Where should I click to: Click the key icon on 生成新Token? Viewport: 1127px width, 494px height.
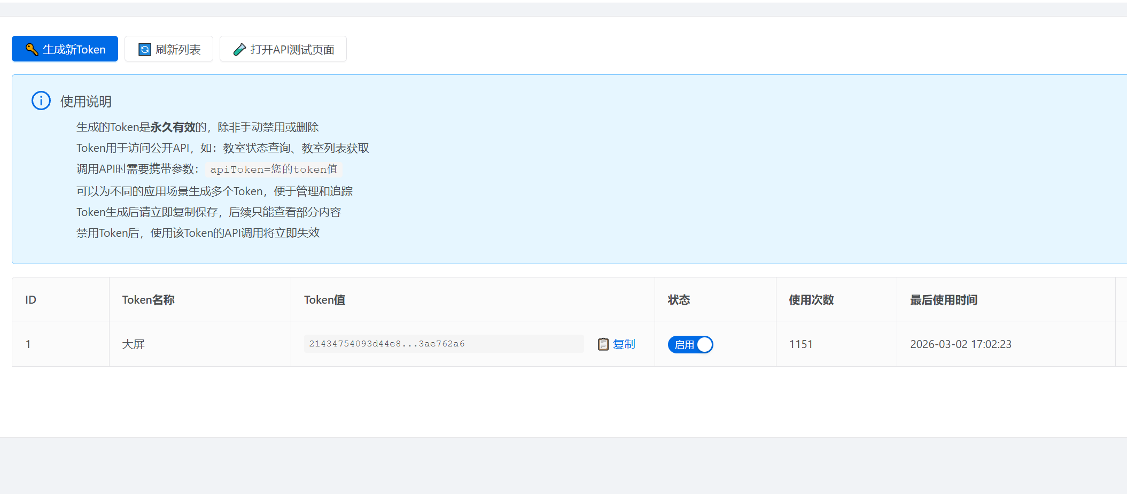pyautogui.click(x=32, y=50)
